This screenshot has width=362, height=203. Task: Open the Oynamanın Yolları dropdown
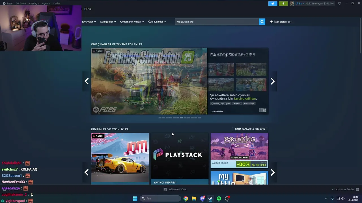coord(132,22)
